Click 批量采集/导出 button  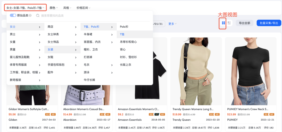point(269,23)
